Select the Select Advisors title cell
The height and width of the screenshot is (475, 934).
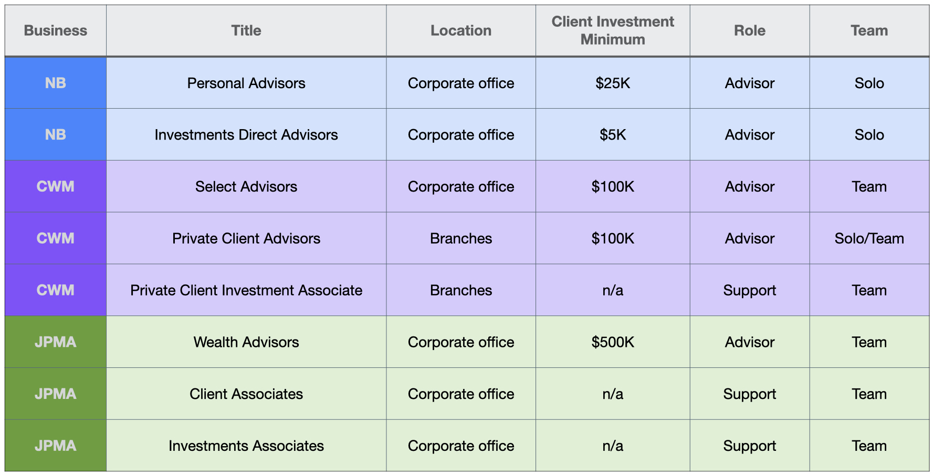[246, 186]
